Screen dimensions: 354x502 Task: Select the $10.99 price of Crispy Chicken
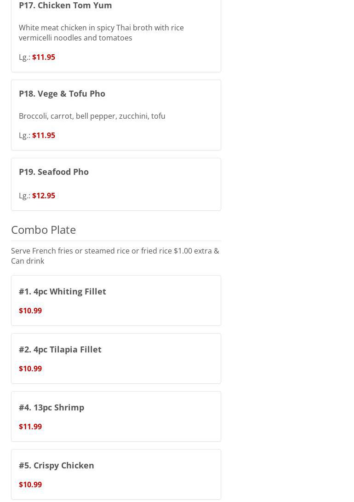tap(30, 485)
